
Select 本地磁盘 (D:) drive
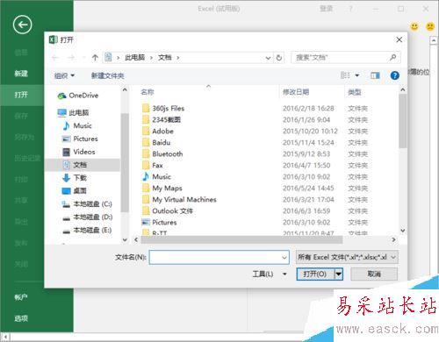tap(87, 217)
